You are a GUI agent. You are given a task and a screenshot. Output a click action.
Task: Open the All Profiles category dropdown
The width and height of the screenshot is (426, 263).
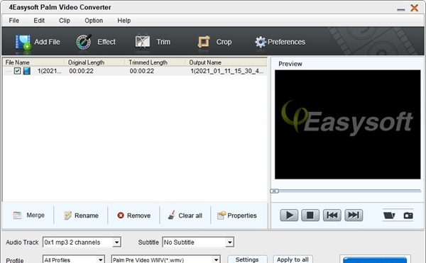click(x=100, y=259)
